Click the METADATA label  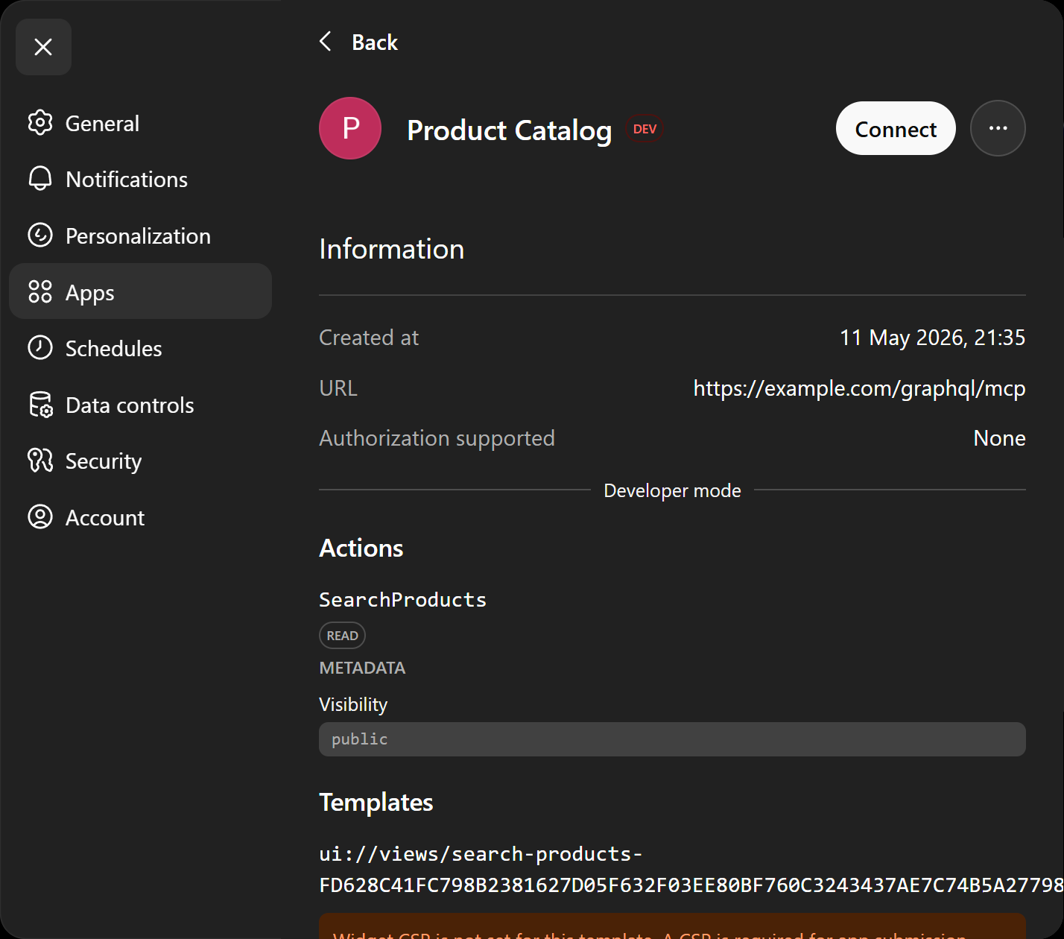[x=362, y=668]
